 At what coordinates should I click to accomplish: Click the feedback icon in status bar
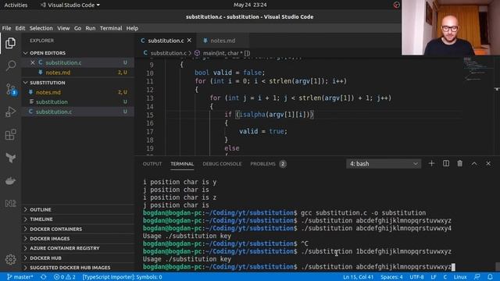477,277
